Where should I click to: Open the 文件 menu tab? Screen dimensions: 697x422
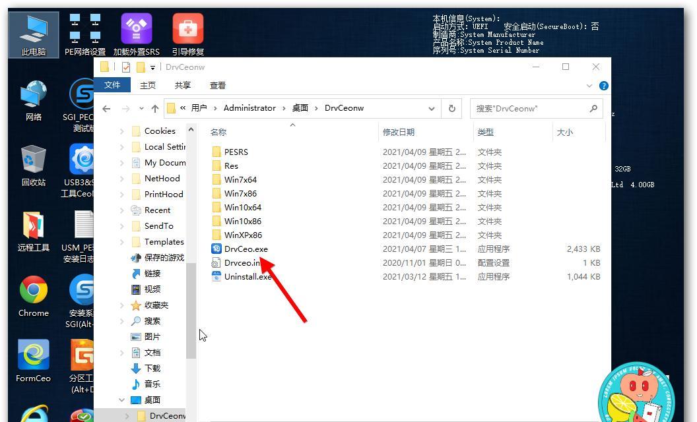click(x=112, y=85)
